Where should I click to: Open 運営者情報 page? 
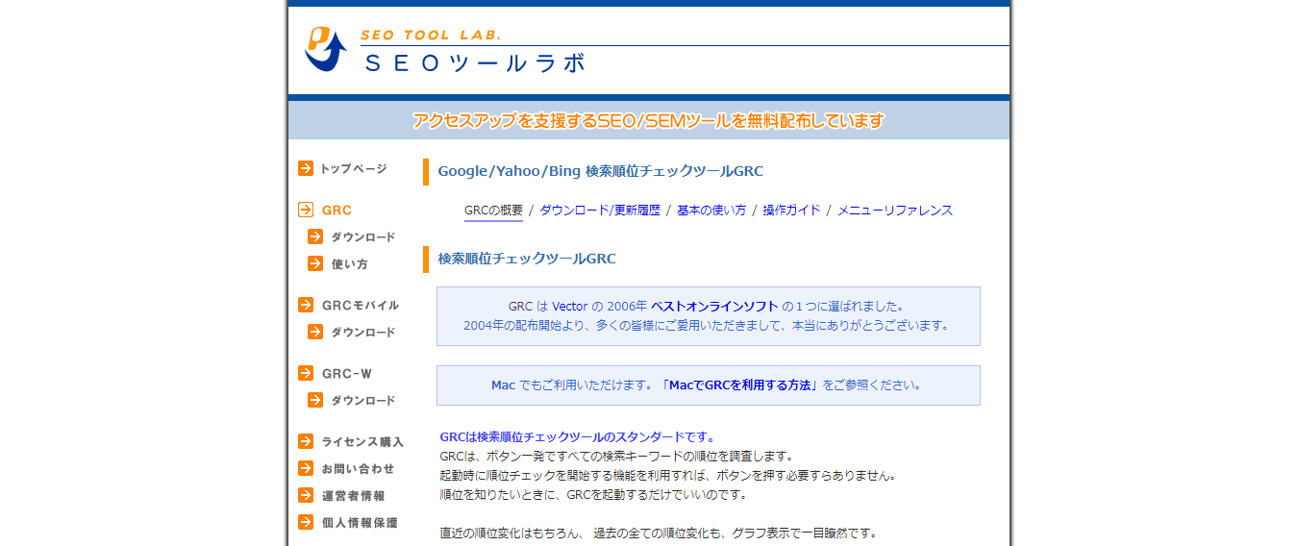pyautogui.click(x=354, y=495)
